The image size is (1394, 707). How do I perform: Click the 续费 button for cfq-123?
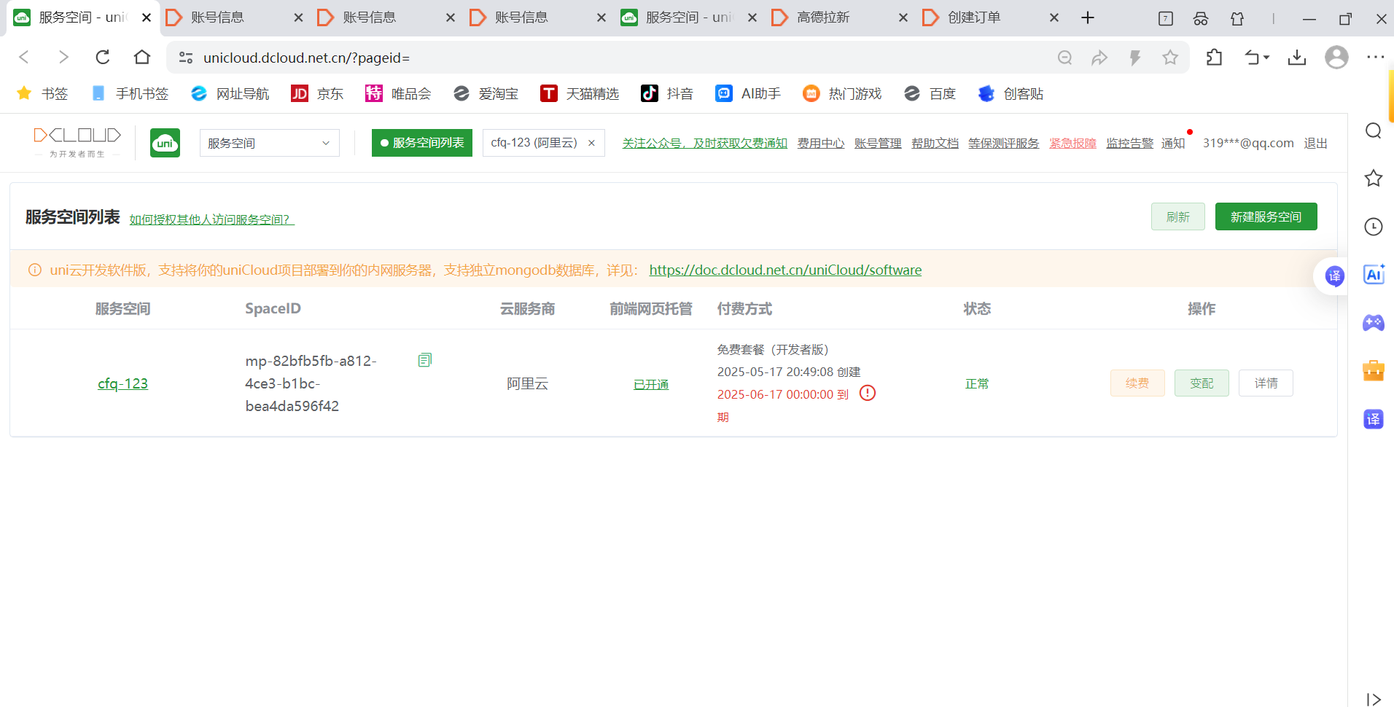1137,383
